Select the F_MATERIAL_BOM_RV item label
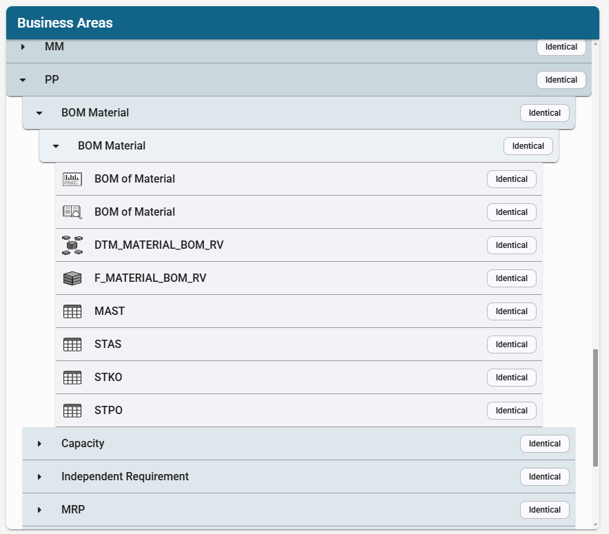The image size is (609, 534). (x=150, y=278)
